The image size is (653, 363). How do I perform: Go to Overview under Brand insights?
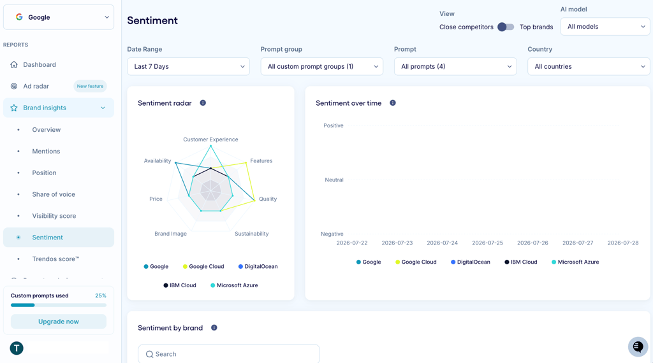46,130
